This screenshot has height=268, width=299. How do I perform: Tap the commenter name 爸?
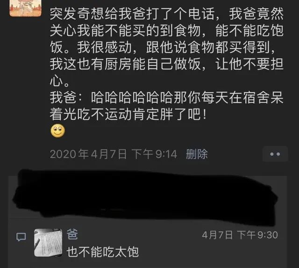pyautogui.click(x=72, y=234)
